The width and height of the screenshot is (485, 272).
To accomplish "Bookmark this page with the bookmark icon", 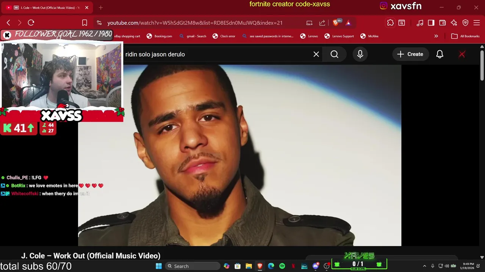I will pos(84,23).
